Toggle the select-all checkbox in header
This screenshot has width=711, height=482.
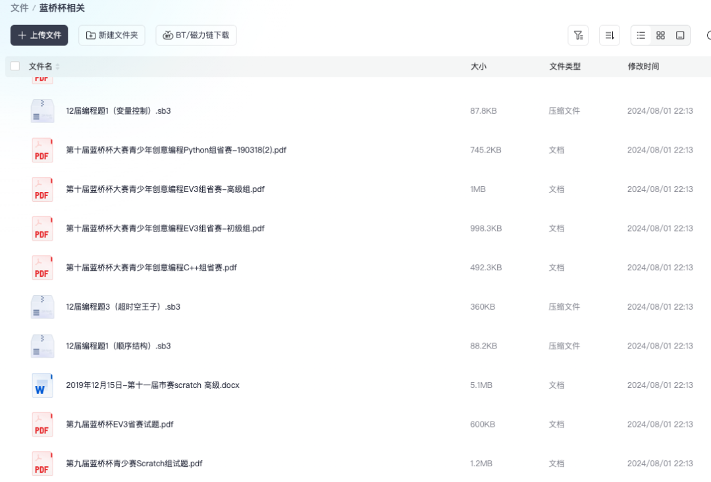coord(15,66)
